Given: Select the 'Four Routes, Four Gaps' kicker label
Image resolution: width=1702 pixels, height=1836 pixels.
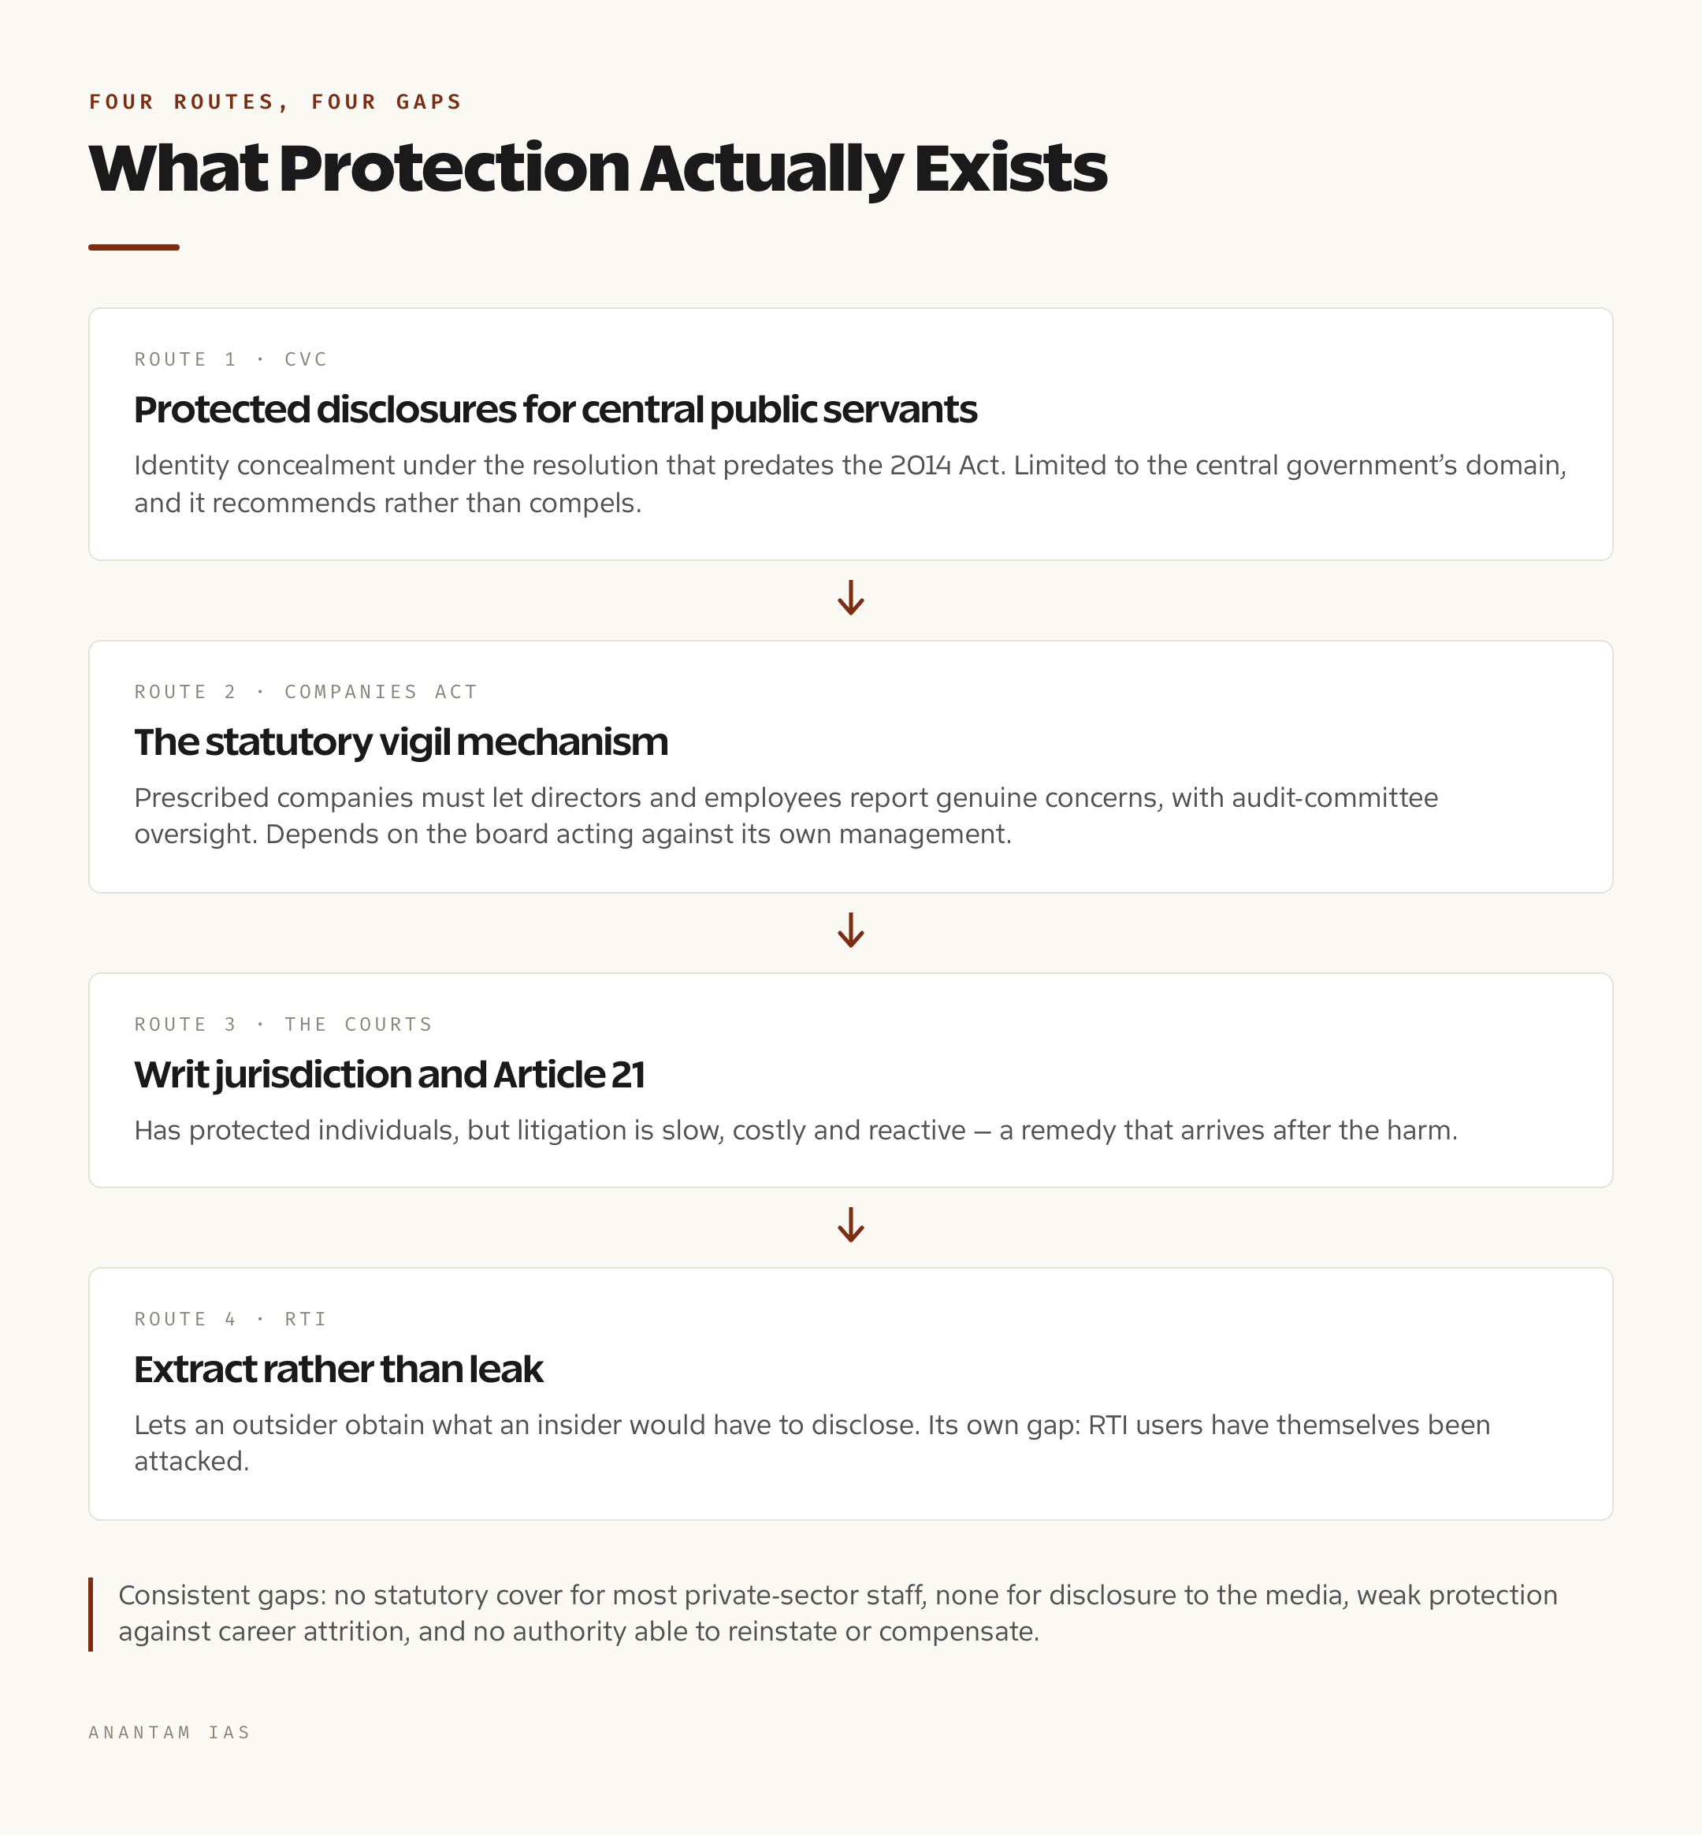Looking at the screenshot, I should click(x=275, y=102).
